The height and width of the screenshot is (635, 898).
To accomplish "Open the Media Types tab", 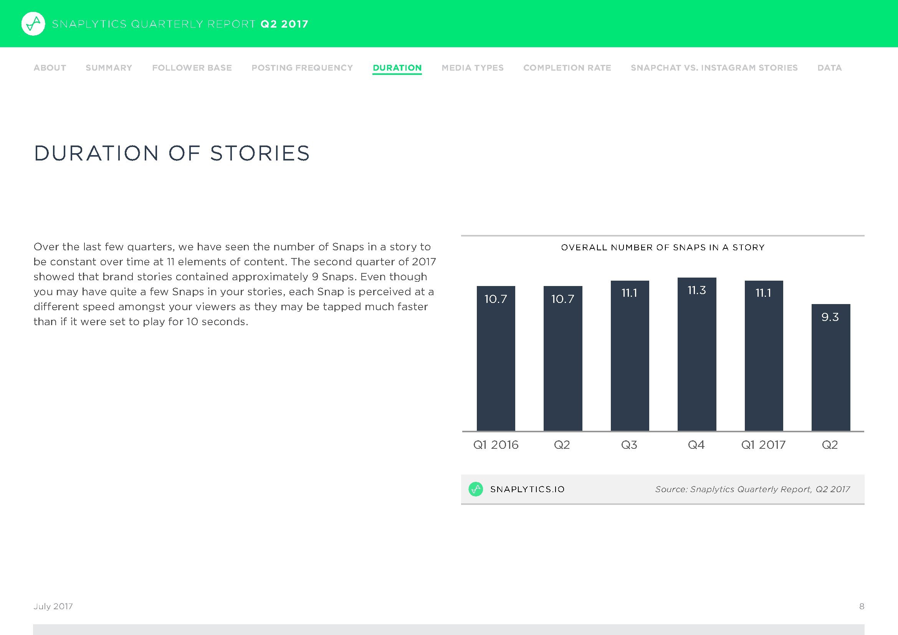I will (473, 68).
